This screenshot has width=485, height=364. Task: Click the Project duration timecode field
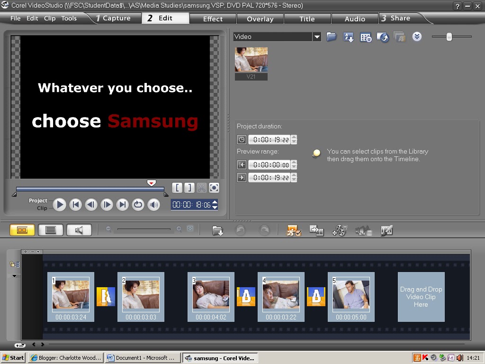pyautogui.click(x=269, y=140)
